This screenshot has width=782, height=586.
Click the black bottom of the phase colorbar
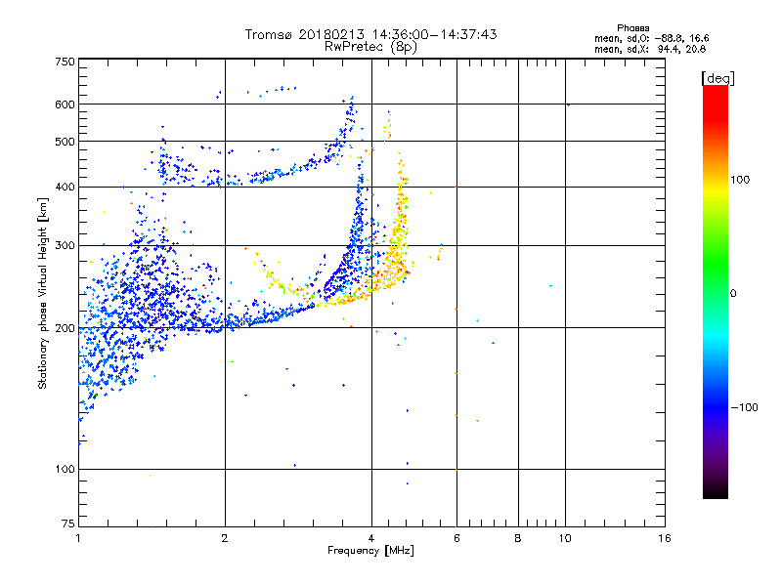(x=716, y=491)
